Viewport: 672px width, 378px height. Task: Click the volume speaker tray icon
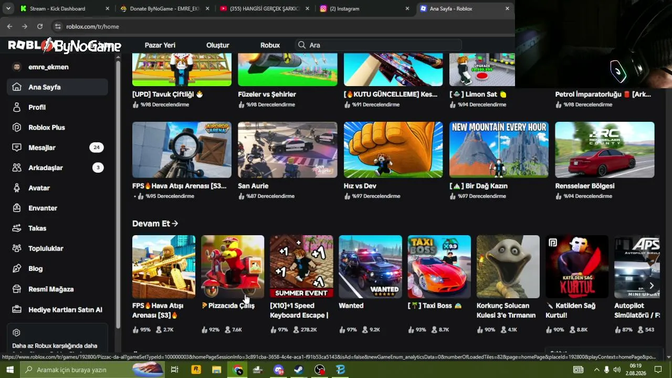[617, 370]
